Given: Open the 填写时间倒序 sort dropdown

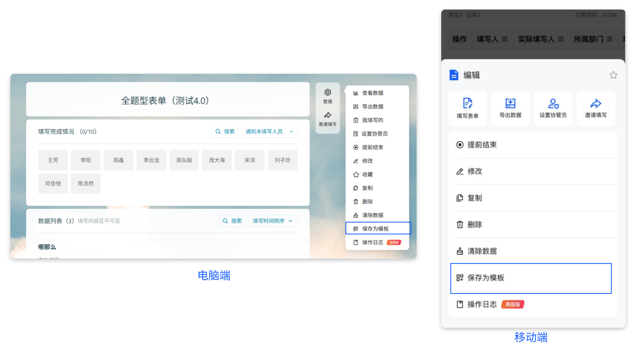Looking at the screenshot, I should pyautogui.click(x=273, y=221).
